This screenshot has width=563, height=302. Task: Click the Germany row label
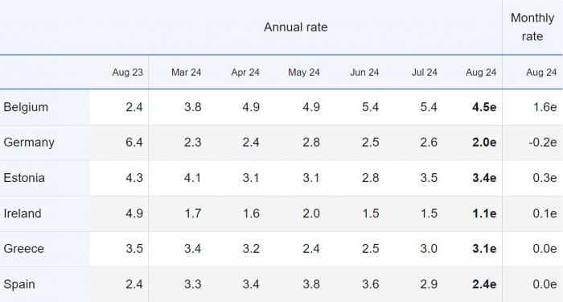pyautogui.click(x=29, y=143)
